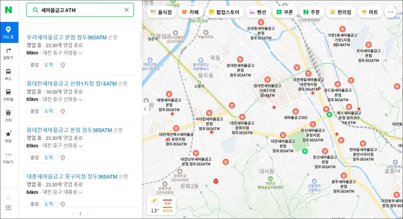Set 선화1지점 점내ATM as 도착
403x219 pixels.
pos(48,111)
